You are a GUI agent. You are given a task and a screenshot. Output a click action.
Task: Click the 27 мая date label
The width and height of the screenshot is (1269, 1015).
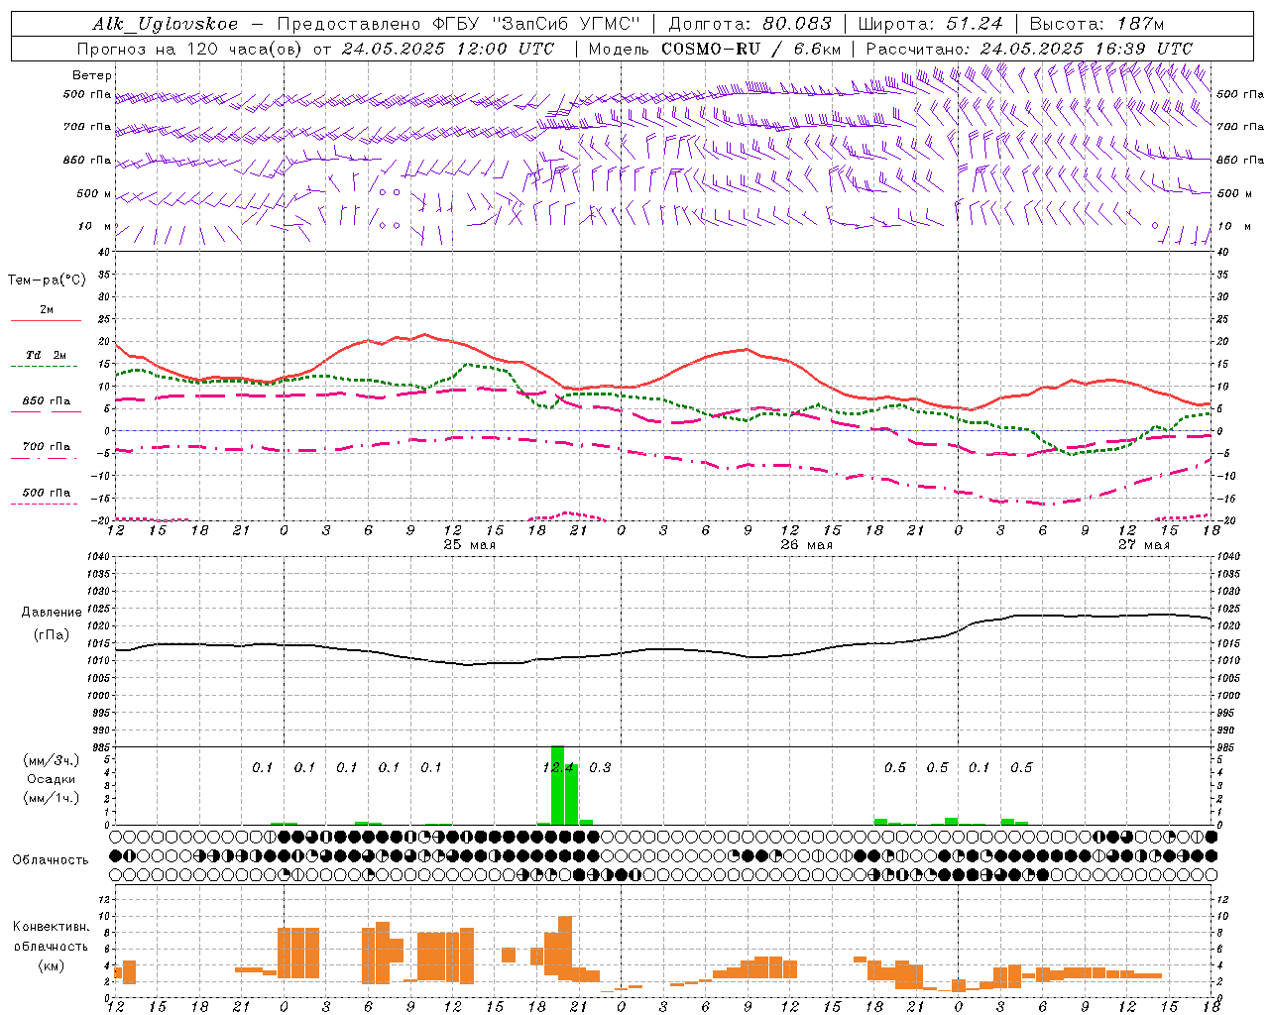1143,545
